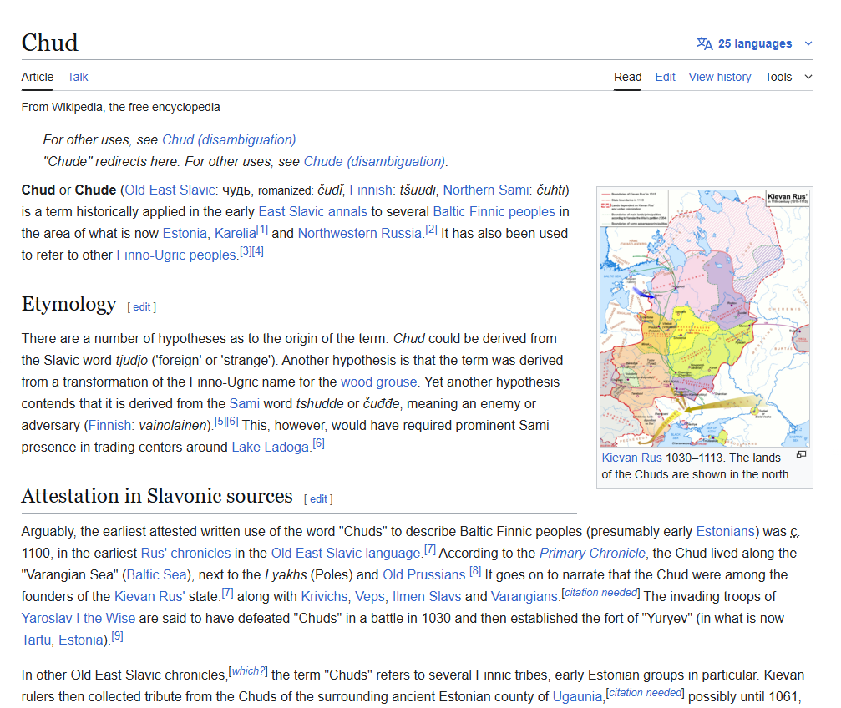The height and width of the screenshot is (708, 841).
Task: Open the Varangians link
Action: pyautogui.click(x=524, y=596)
